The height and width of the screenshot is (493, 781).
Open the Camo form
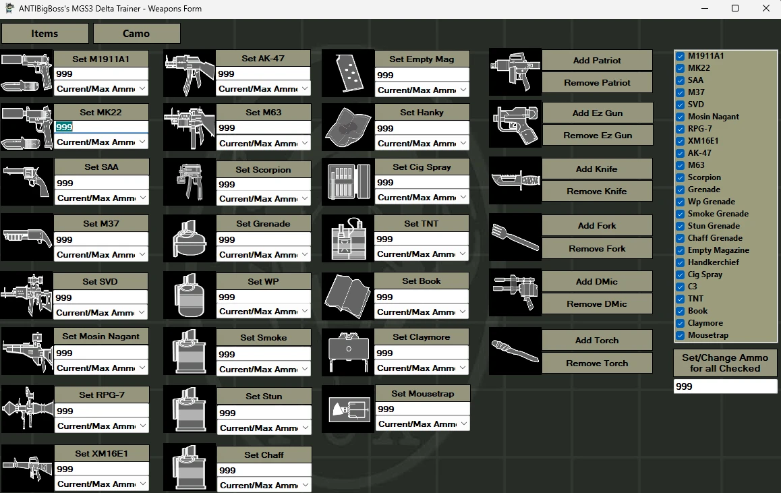click(x=136, y=34)
